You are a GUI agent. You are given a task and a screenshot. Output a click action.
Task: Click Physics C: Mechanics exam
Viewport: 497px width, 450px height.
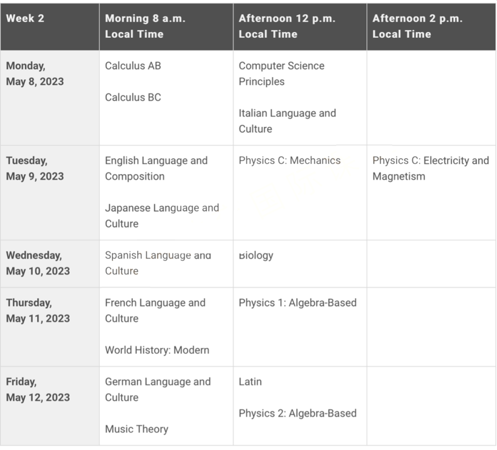[289, 161]
